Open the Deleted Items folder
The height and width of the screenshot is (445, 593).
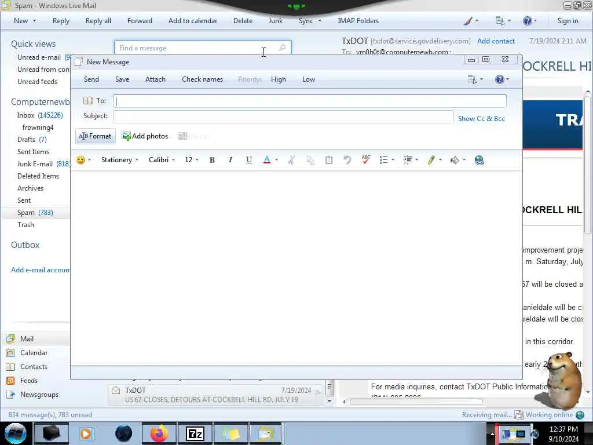point(38,176)
